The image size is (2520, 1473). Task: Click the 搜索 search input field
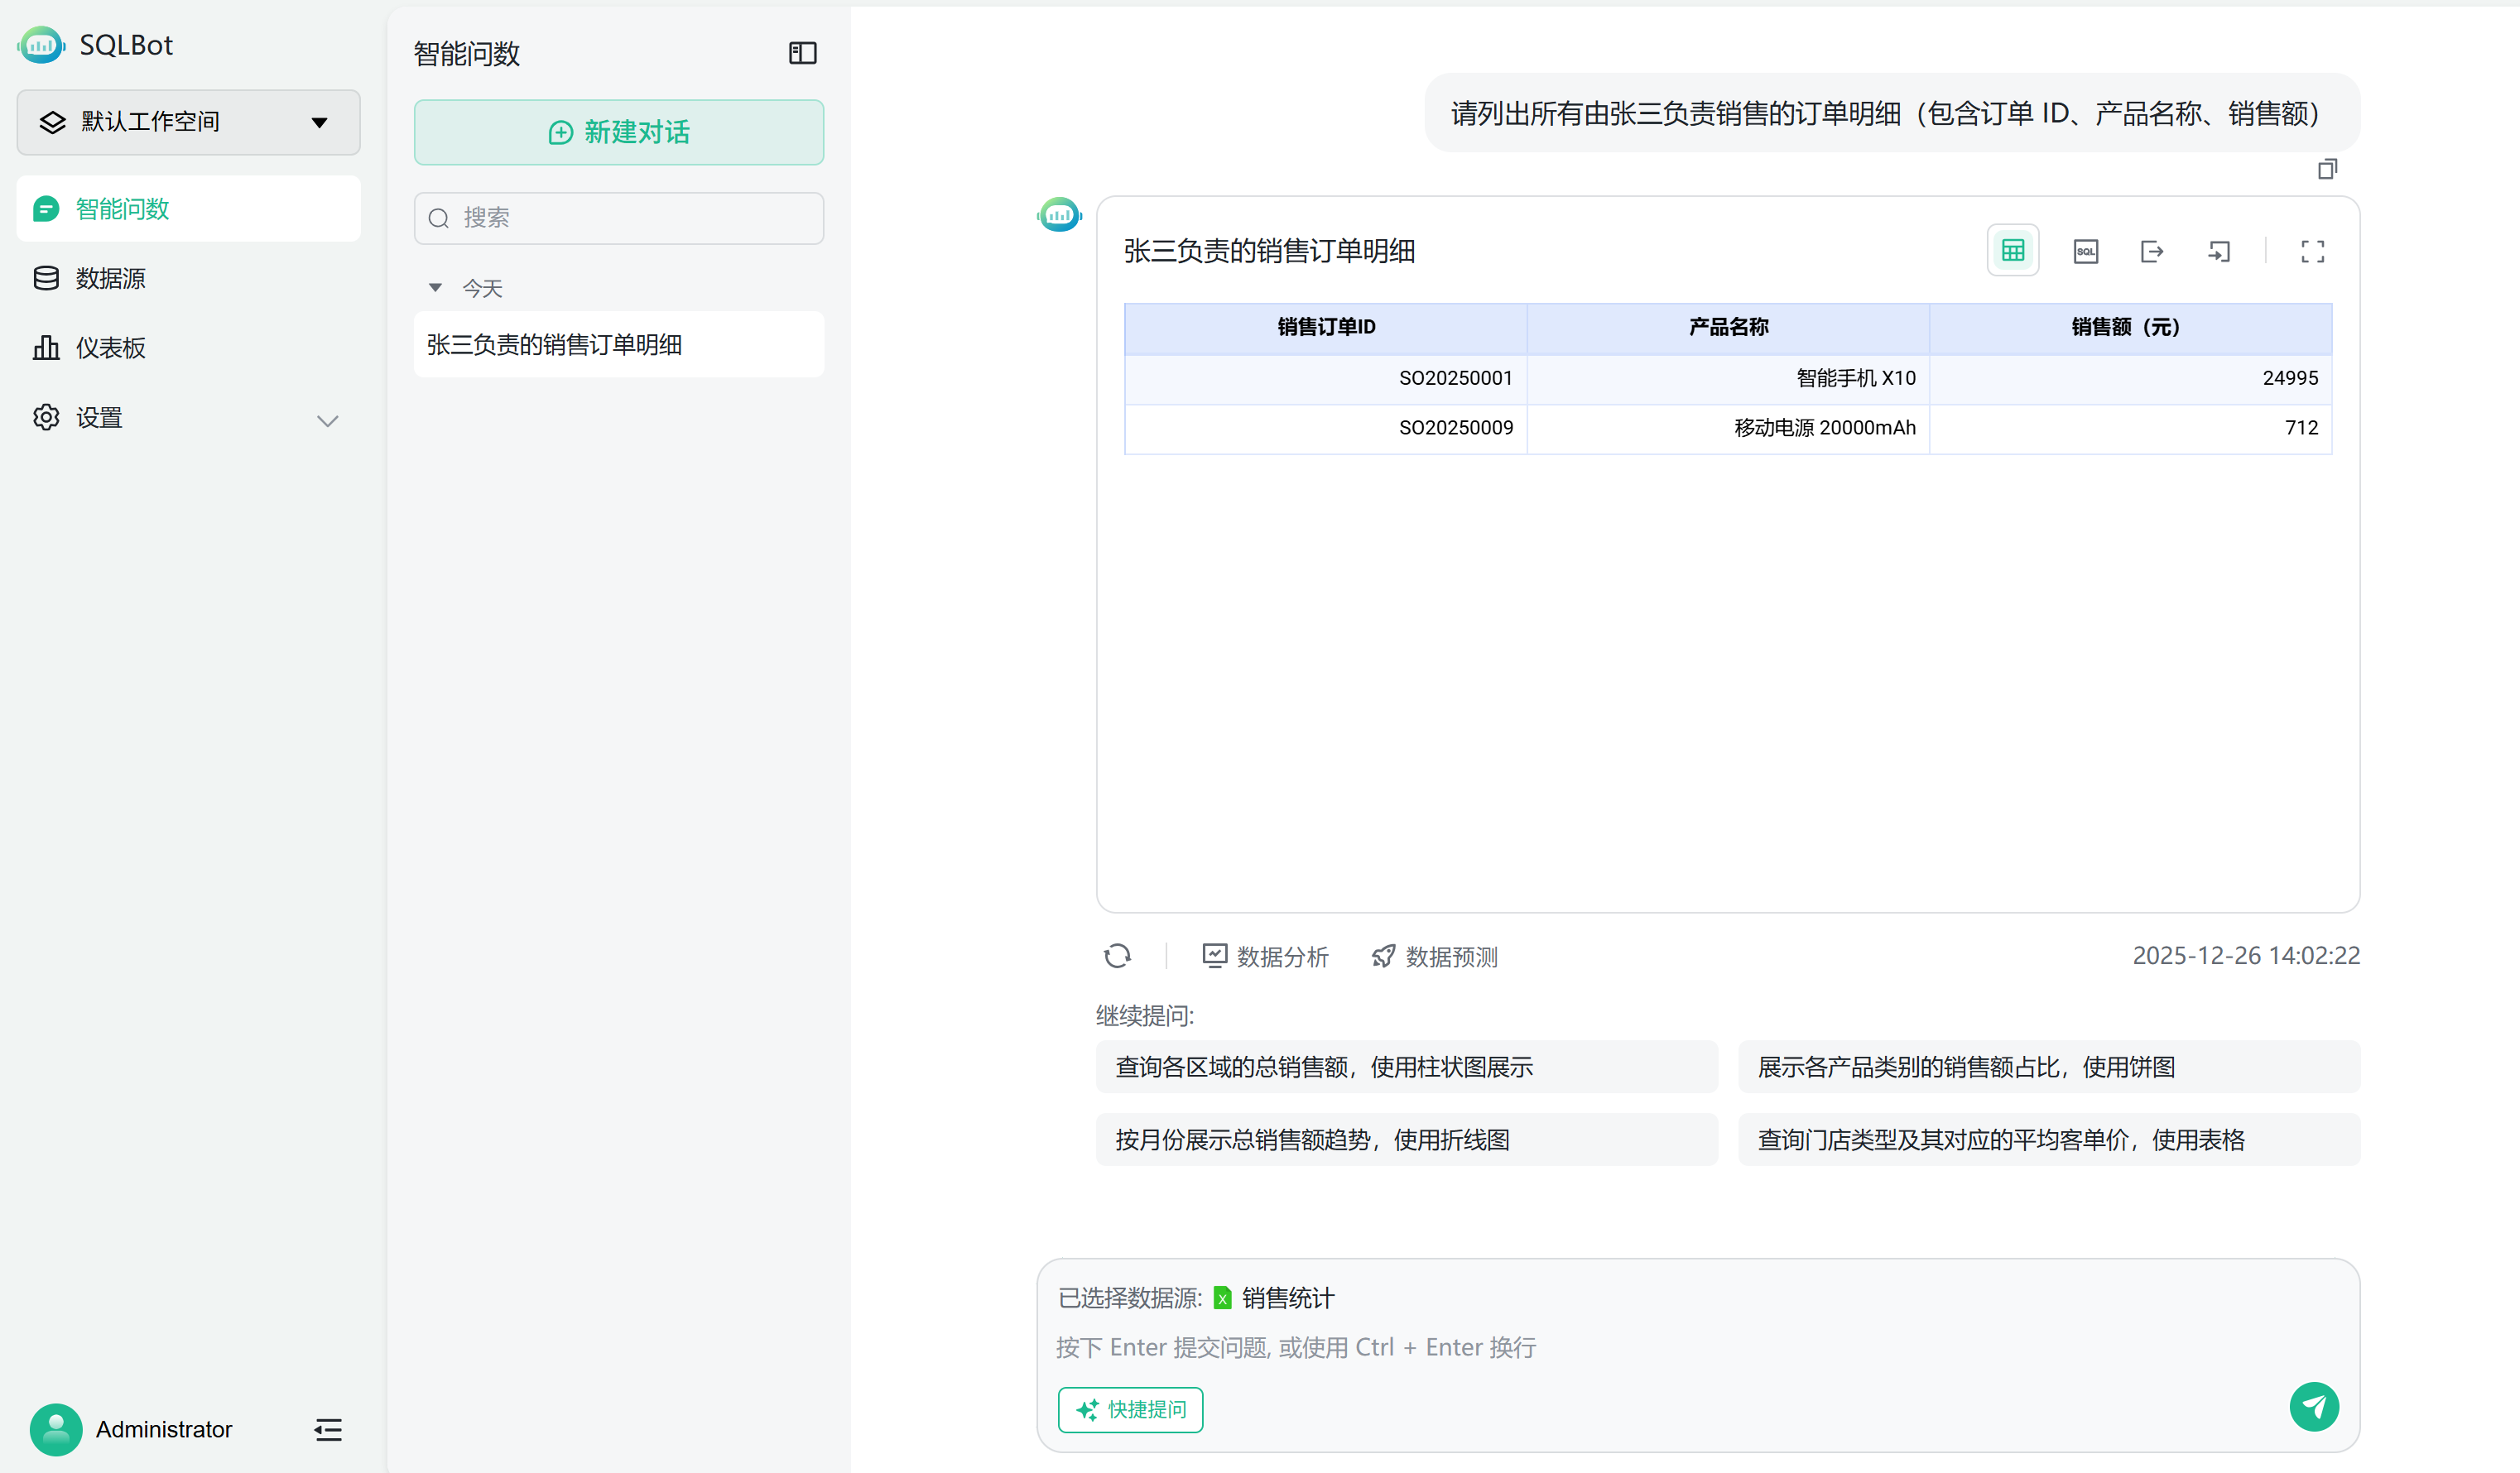point(618,218)
